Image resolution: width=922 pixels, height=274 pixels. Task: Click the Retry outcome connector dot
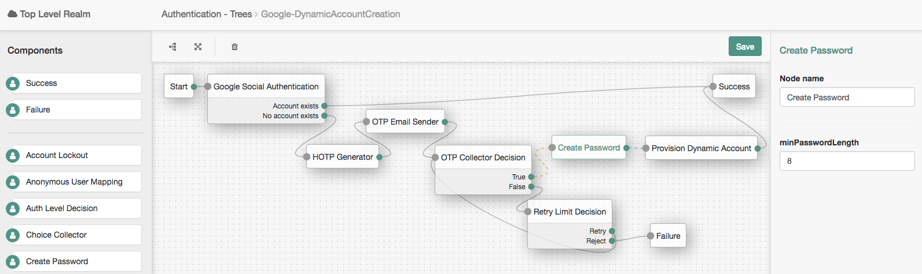click(x=612, y=231)
